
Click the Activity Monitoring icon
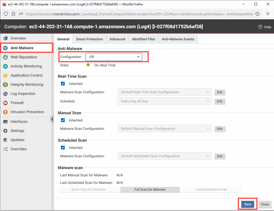click(5, 66)
